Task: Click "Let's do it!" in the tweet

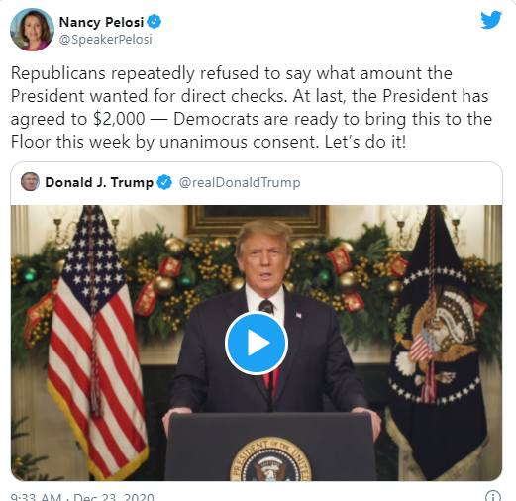Action: click(x=365, y=142)
